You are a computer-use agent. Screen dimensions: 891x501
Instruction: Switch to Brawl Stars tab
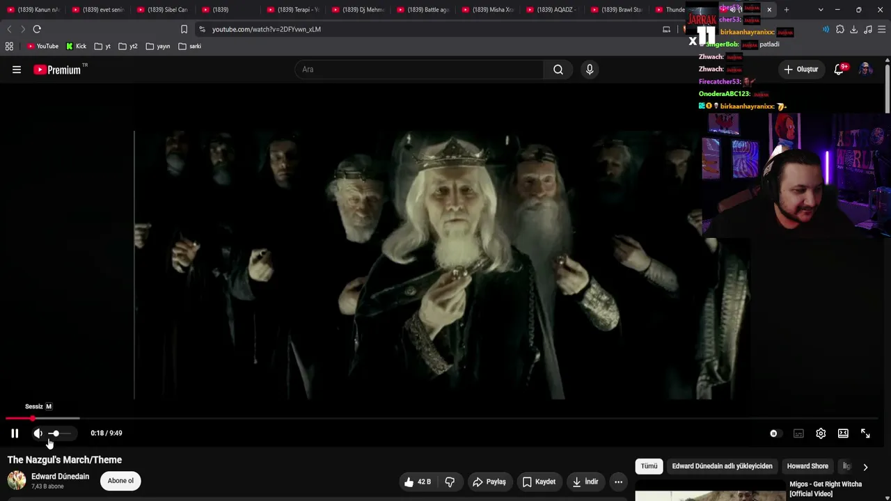pos(618,10)
